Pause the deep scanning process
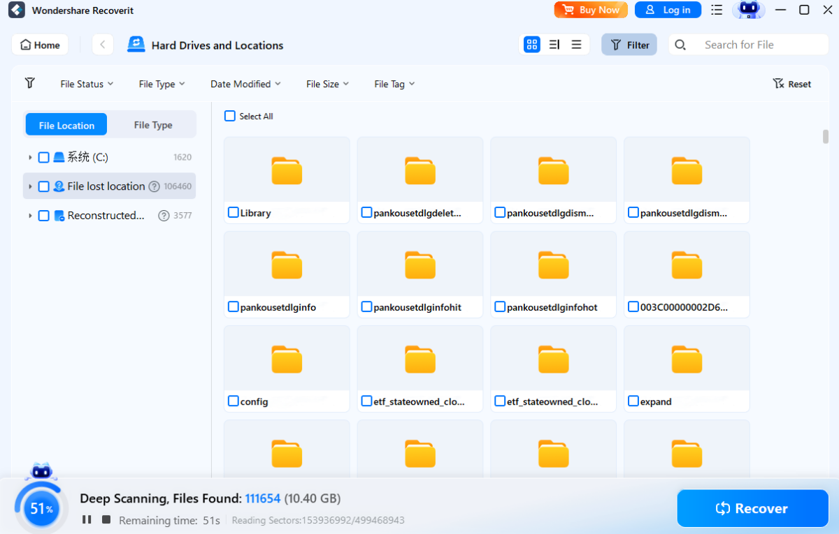Image resolution: width=839 pixels, height=534 pixels. tap(87, 519)
